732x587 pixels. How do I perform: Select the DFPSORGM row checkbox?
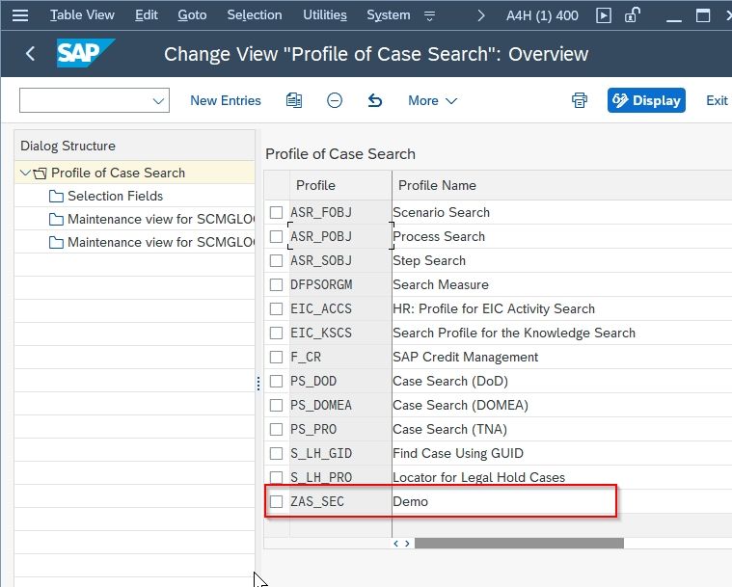(x=277, y=284)
